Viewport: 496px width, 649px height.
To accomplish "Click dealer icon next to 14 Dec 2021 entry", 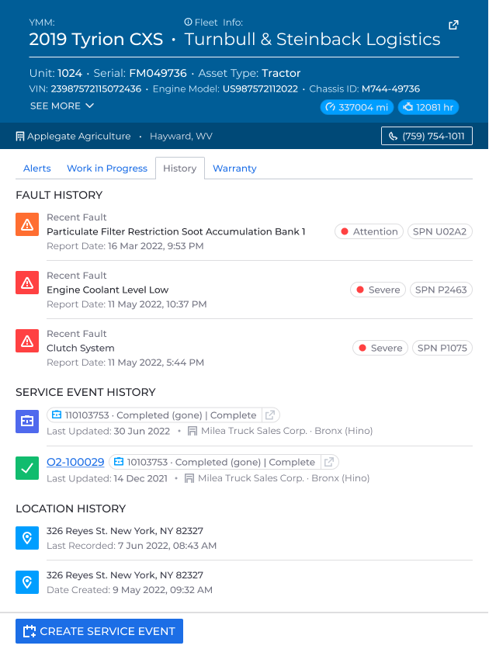I will coord(189,478).
